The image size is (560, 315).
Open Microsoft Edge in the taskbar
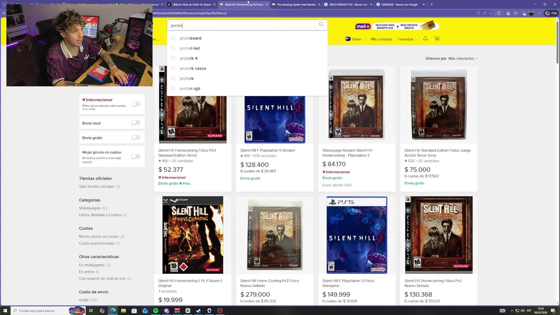coord(113,311)
